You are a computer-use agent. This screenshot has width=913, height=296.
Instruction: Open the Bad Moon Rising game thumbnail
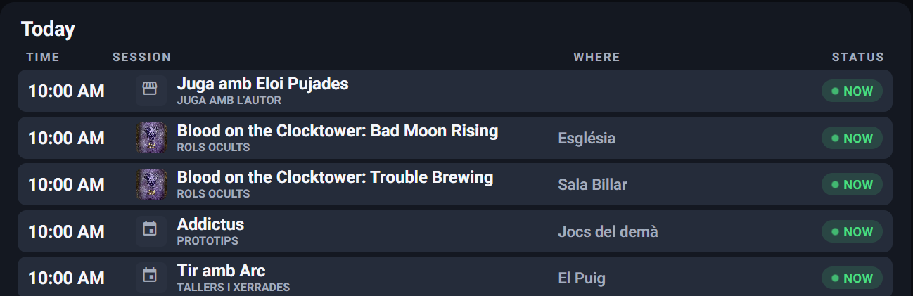[x=151, y=138]
